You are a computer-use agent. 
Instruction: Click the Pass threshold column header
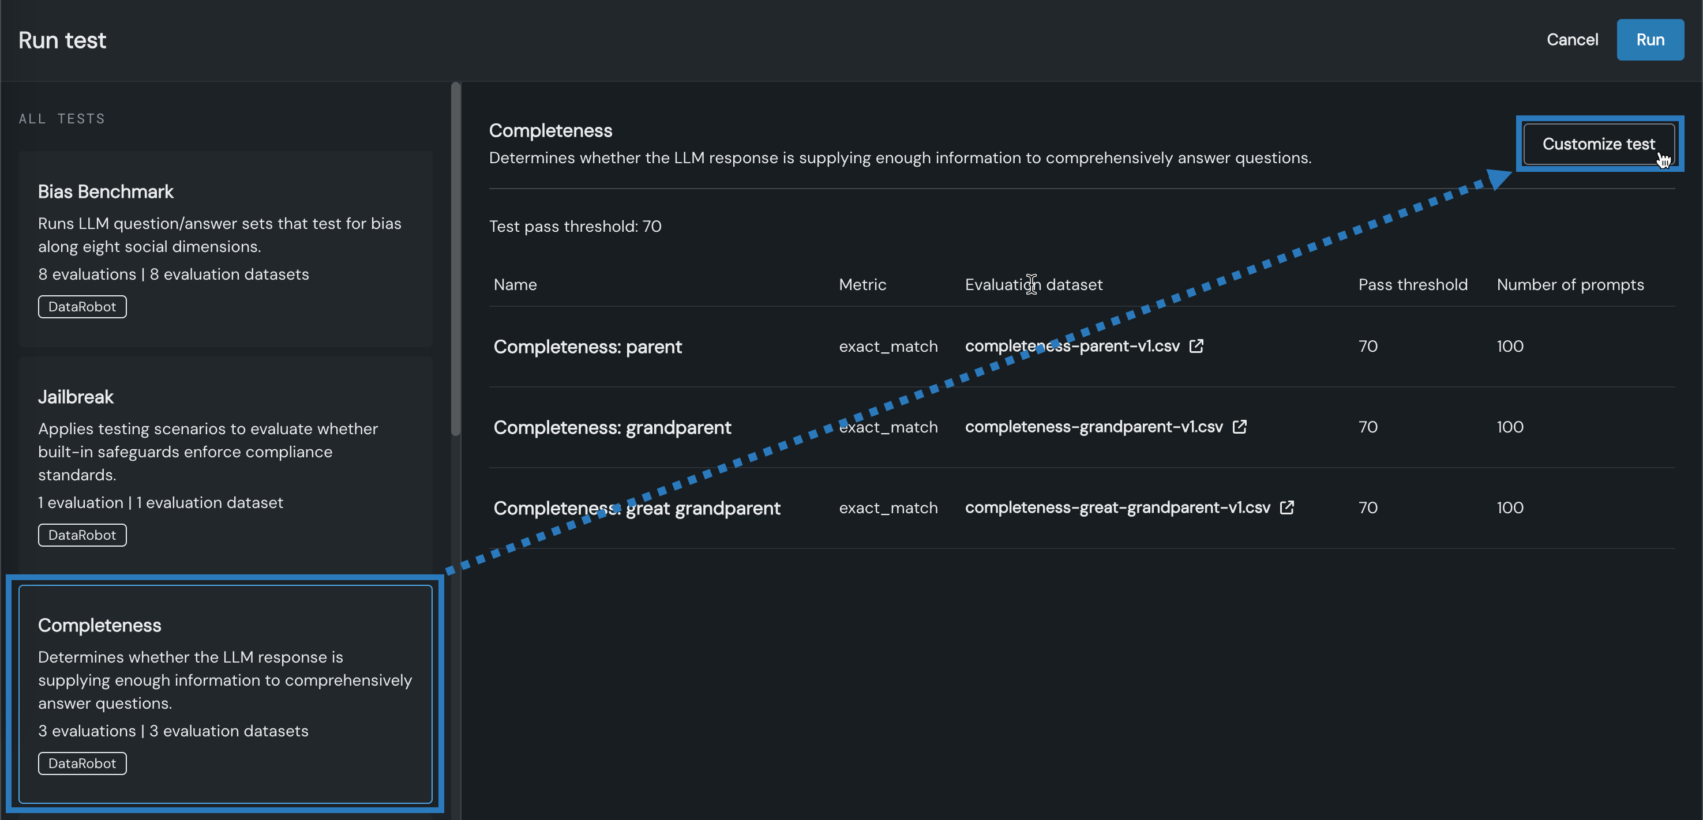pyautogui.click(x=1412, y=285)
